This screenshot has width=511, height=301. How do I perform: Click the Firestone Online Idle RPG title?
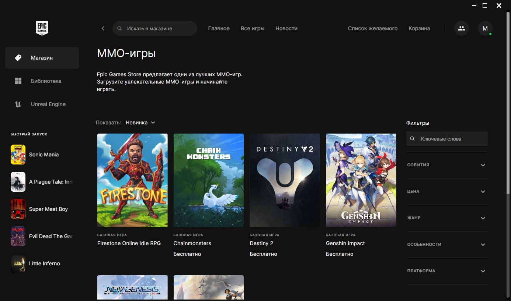click(x=129, y=243)
